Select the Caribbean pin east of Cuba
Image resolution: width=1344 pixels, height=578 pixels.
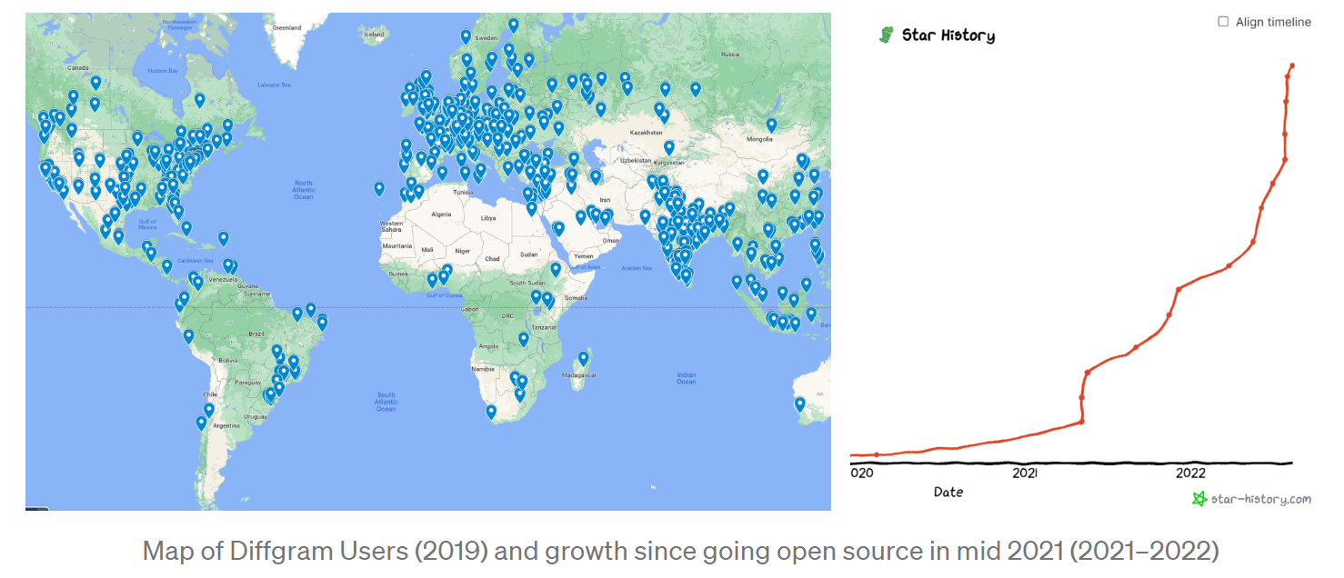point(223,238)
